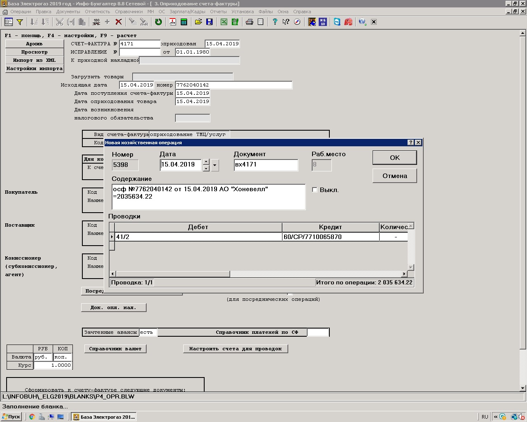Click the blue ИБ 10 icon
Screen dimensions: 527x422
(x=323, y=22)
